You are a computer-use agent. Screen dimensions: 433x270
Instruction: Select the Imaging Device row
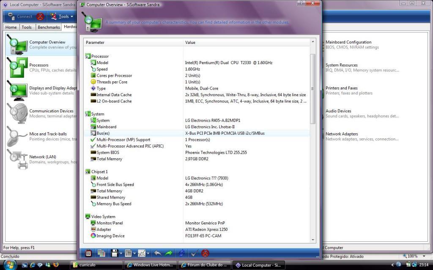(x=197, y=236)
